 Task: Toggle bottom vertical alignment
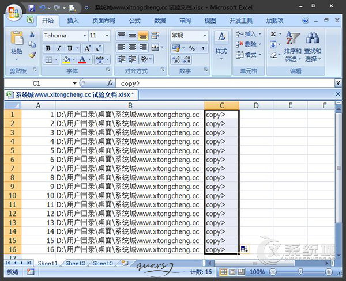tap(143, 35)
